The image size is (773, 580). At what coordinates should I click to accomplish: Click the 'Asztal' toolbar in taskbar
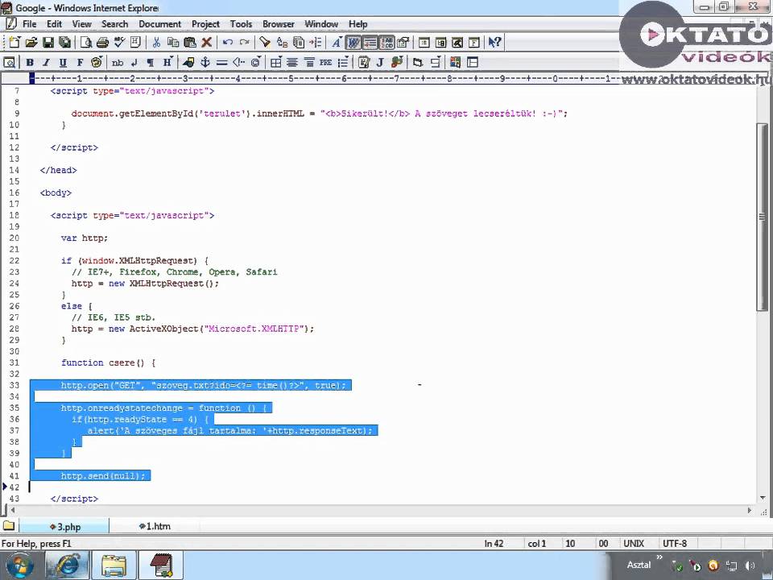pyautogui.click(x=639, y=565)
